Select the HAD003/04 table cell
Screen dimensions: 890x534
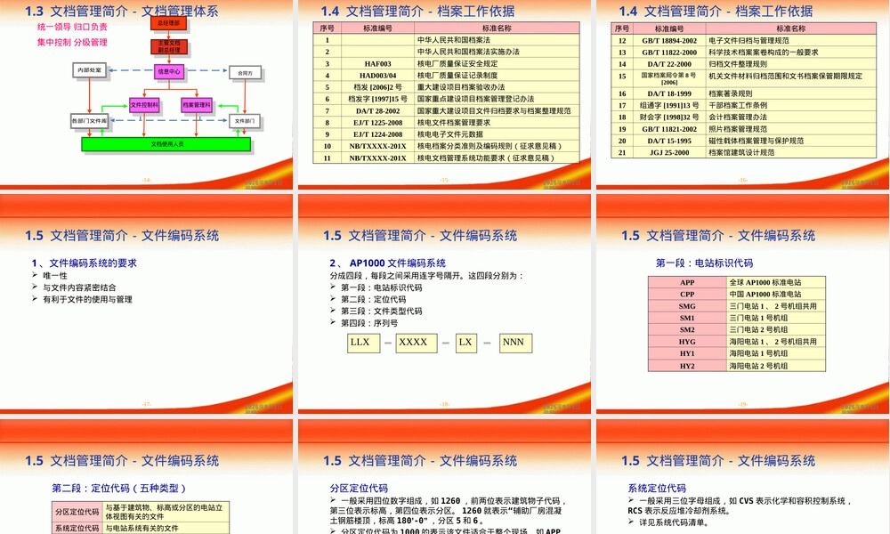377,76
